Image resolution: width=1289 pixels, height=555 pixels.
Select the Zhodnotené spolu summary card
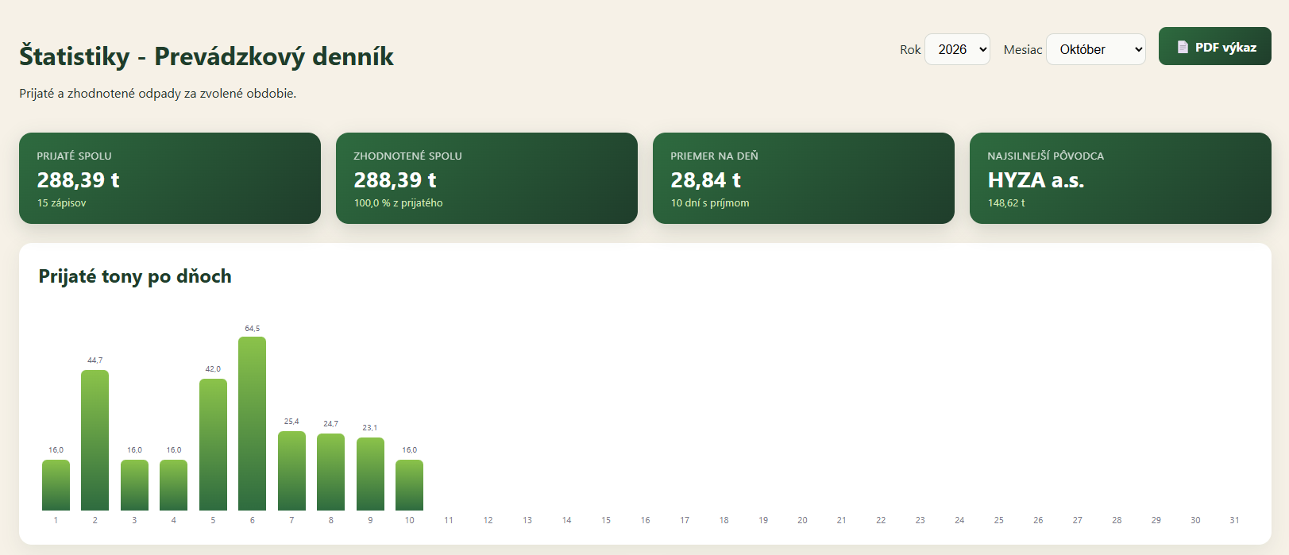coord(487,178)
